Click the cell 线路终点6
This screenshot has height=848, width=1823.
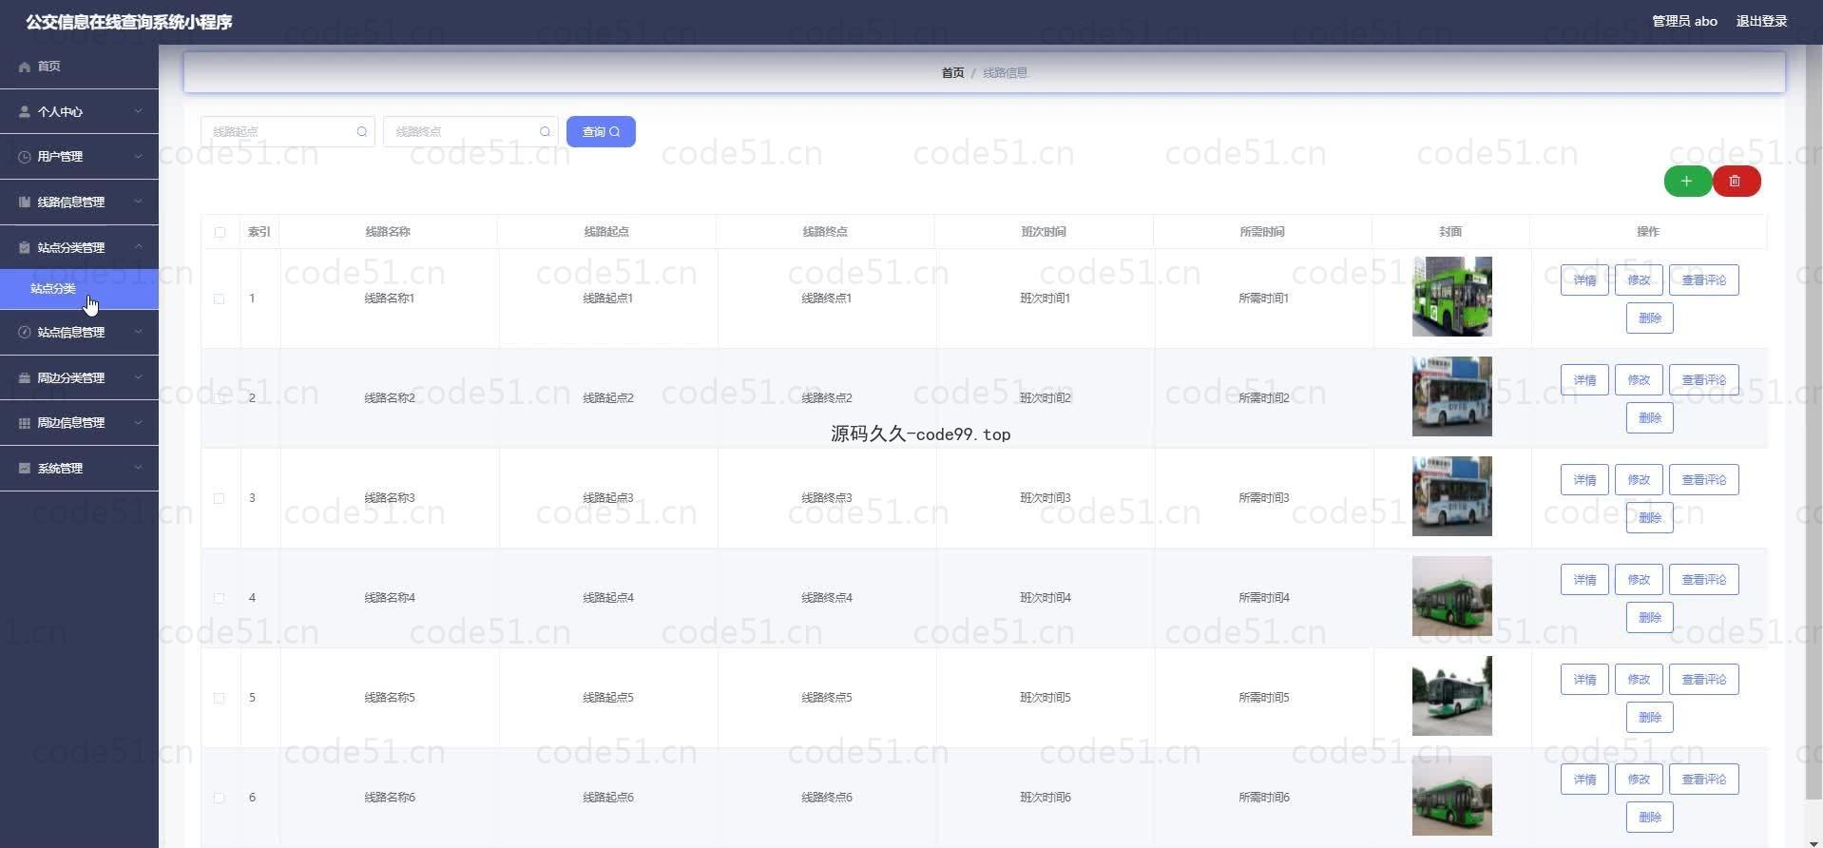click(827, 798)
